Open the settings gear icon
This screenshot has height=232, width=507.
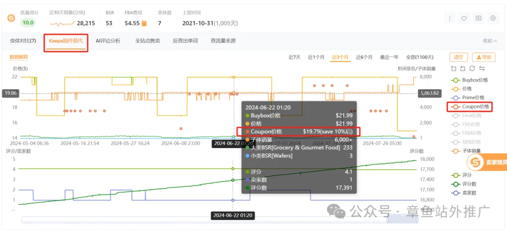[x=493, y=18]
